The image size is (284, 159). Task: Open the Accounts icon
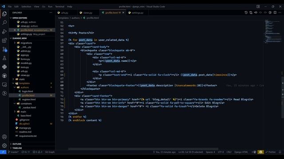[4, 137]
